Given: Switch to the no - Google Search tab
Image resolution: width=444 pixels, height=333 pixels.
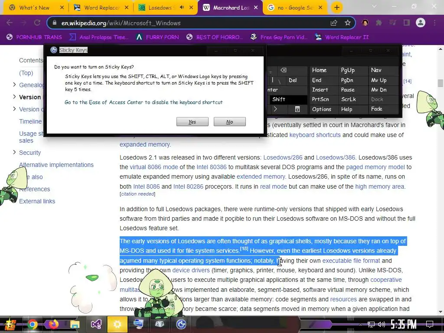Looking at the screenshot, I should coord(296,8).
